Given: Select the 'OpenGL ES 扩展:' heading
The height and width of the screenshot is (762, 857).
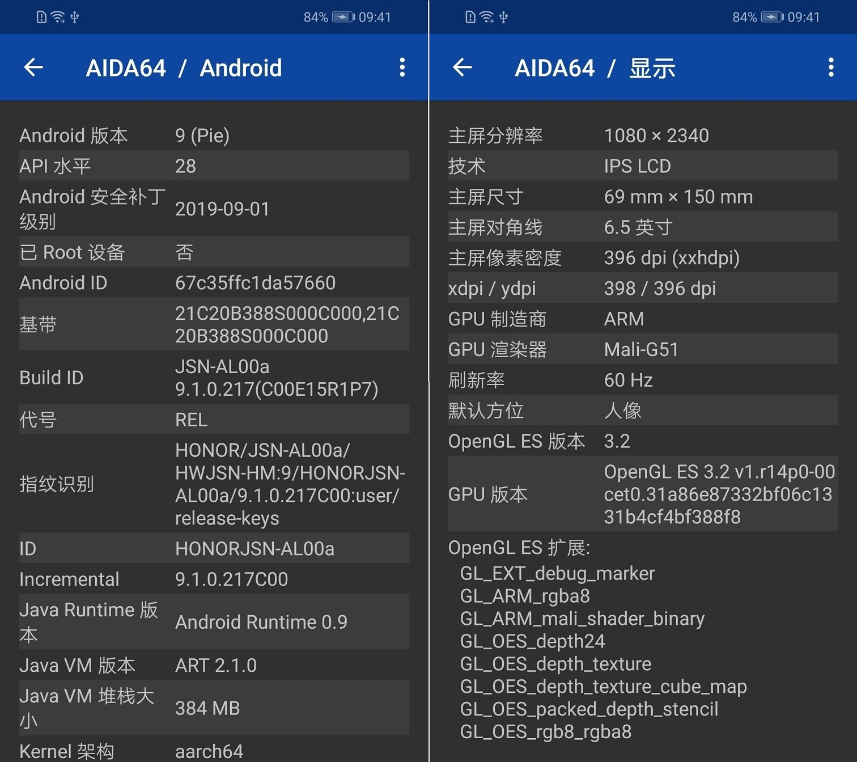Looking at the screenshot, I should 519,548.
